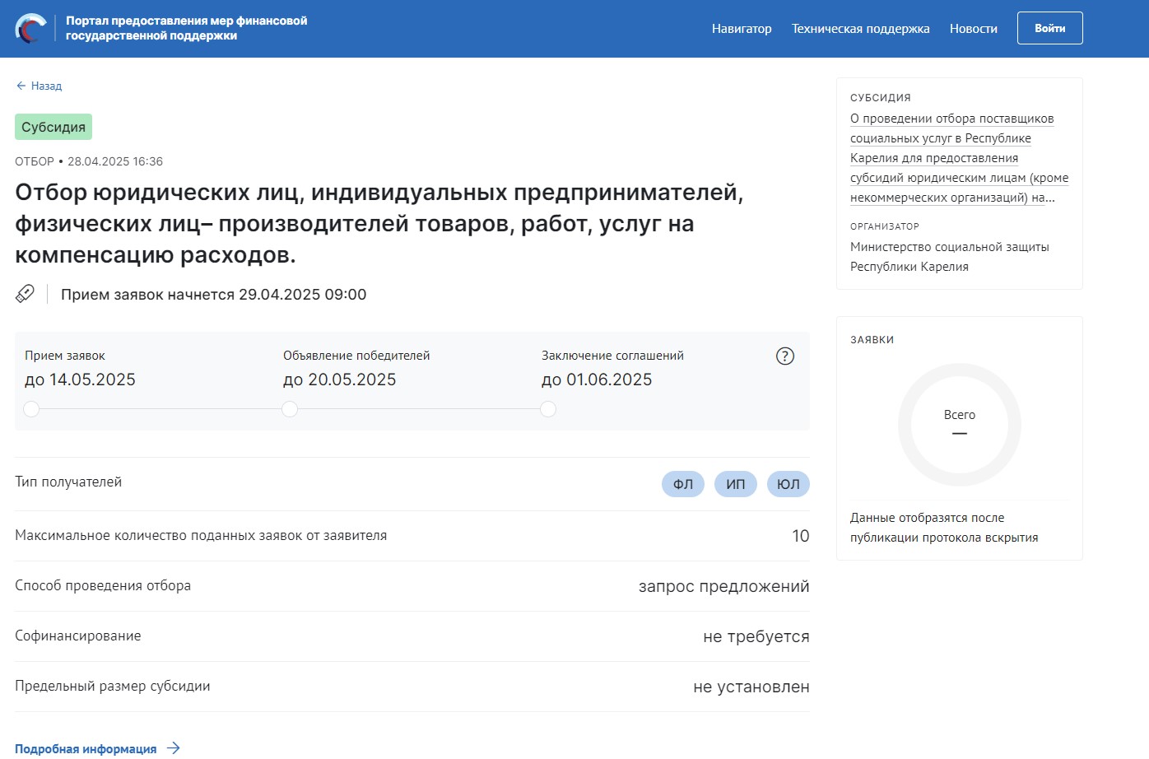The image size is (1149, 759).
Task: Click the Заключение соглашений timeline marker
Action: [x=548, y=409]
